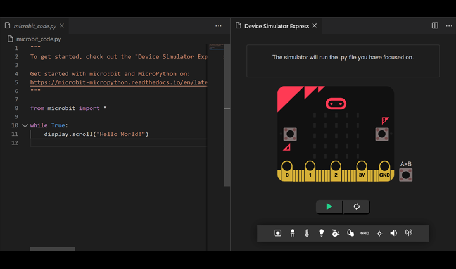Screen dimensions: 456x269
Task: Select the LED icon in toolbar
Action: point(292,234)
